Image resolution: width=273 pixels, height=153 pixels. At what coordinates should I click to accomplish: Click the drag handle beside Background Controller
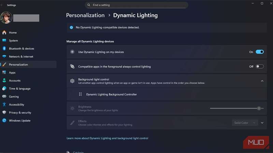[x=80, y=94]
